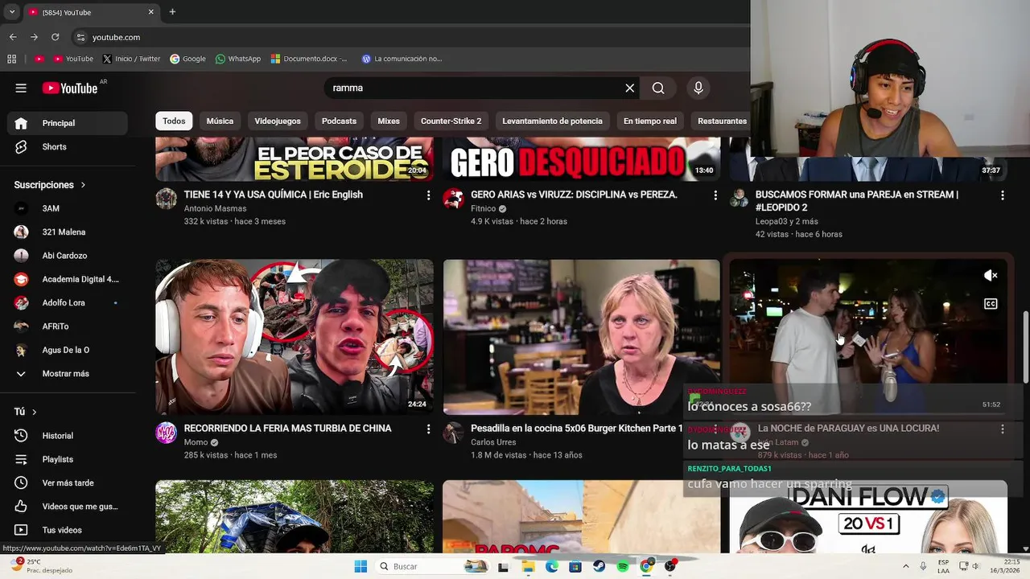
Task: Open Microsoft Edge from taskbar
Action: (x=551, y=566)
